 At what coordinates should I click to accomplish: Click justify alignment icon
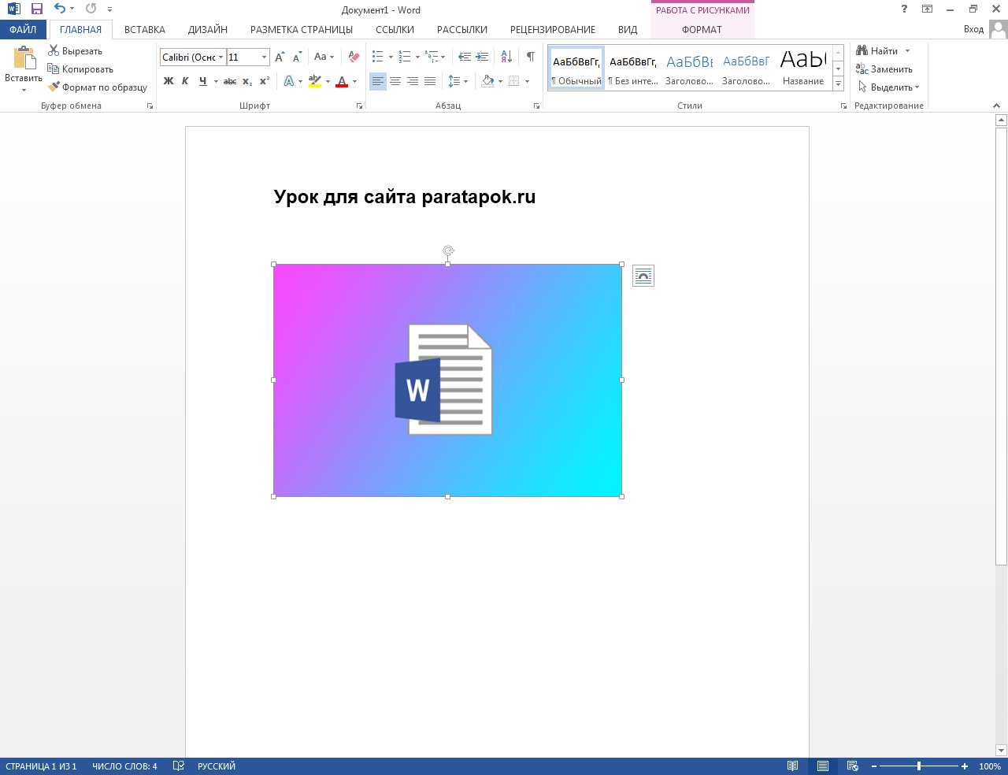click(x=430, y=81)
